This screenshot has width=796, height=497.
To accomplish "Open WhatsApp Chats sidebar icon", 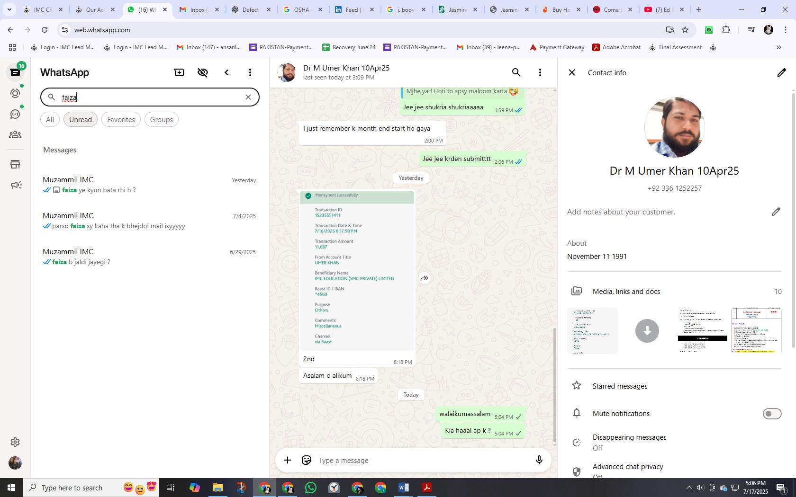I will point(15,72).
